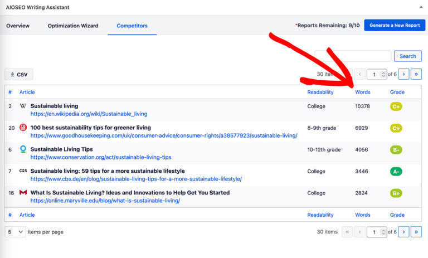
Task: Click the Conservation.org favicon icon
Action: point(23,149)
